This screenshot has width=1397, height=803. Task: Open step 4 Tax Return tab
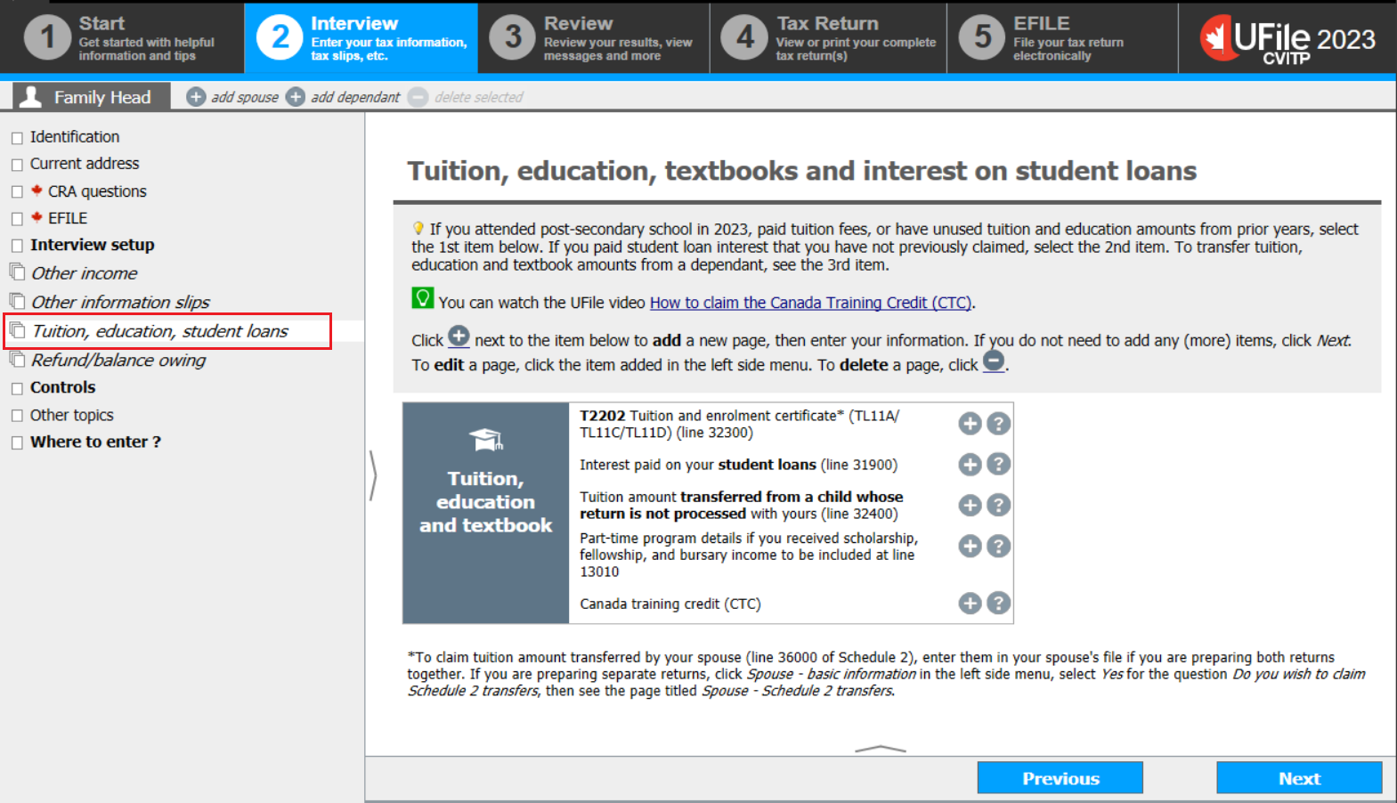pos(829,38)
